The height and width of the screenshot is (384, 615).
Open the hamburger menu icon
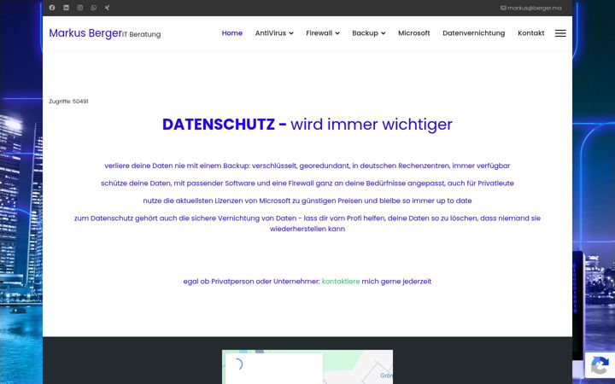click(x=560, y=33)
